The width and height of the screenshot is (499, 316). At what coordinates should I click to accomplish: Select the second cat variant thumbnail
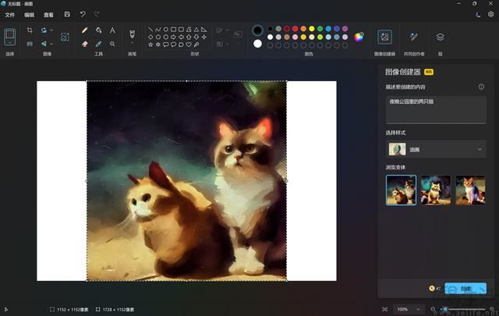pyautogui.click(x=436, y=190)
